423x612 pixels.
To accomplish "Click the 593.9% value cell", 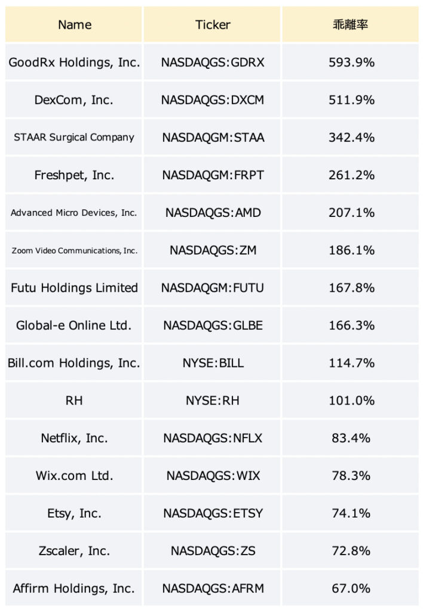I will pos(351,62).
